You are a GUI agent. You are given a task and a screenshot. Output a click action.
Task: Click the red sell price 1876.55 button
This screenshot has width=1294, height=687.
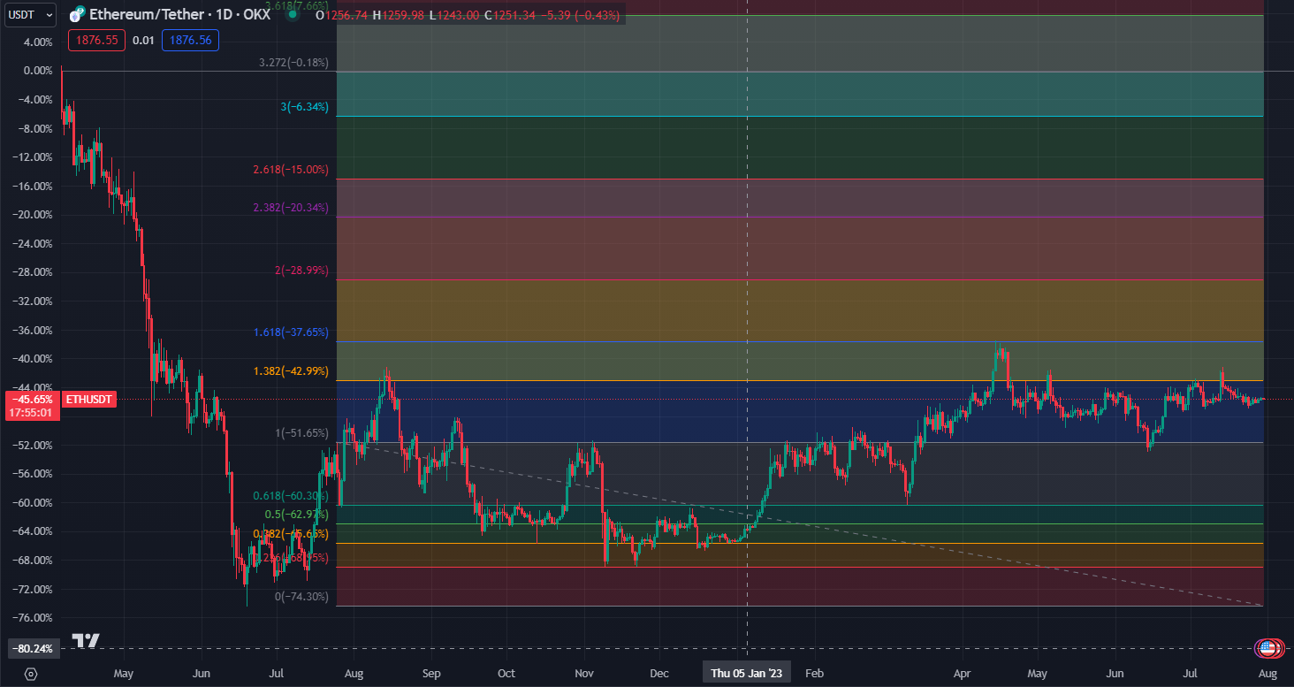click(93, 40)
